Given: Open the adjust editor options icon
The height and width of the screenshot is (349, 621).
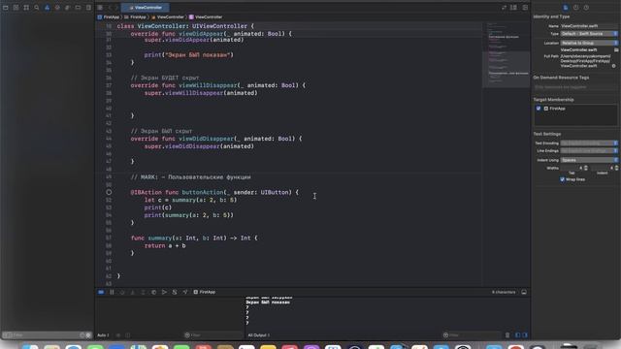Looking at the screenshot, I should coord(513,8).
